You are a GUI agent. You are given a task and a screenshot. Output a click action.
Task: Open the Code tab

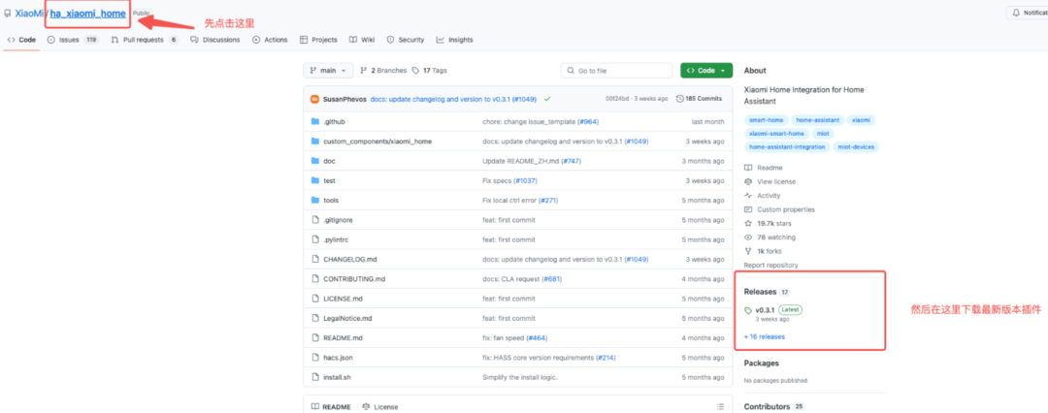click(21, 40)
